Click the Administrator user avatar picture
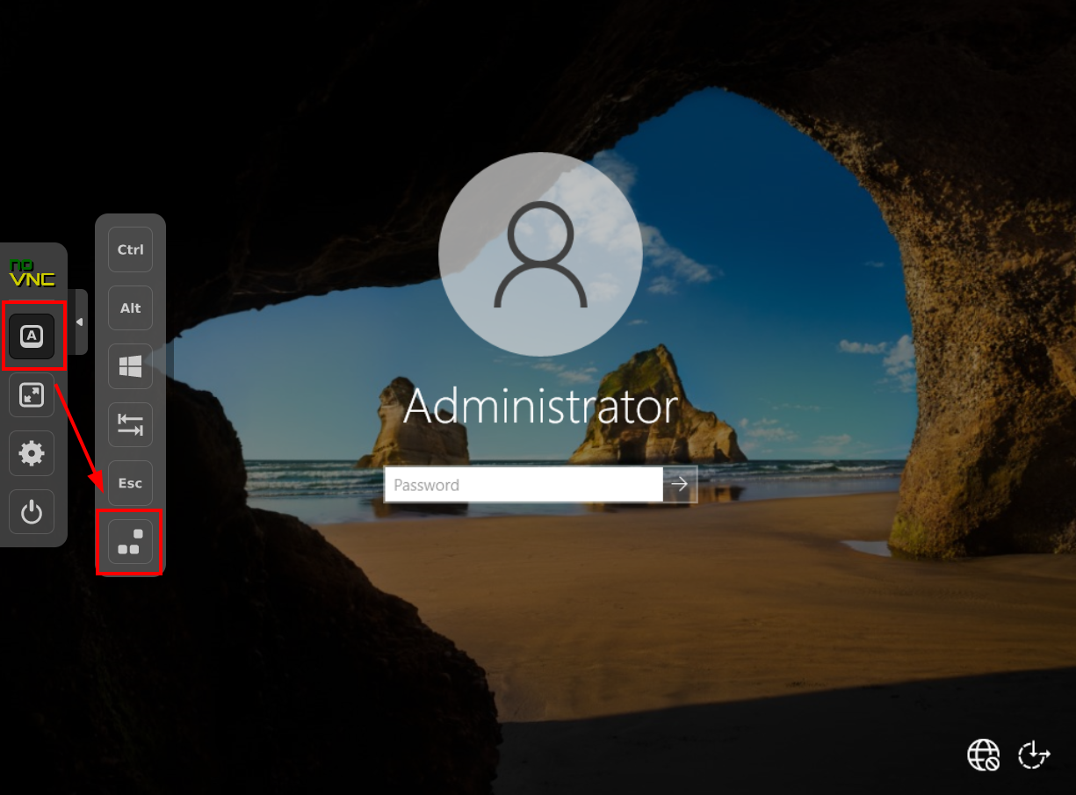The width and height of the screenshot is (1076, 795). (540, 255)
